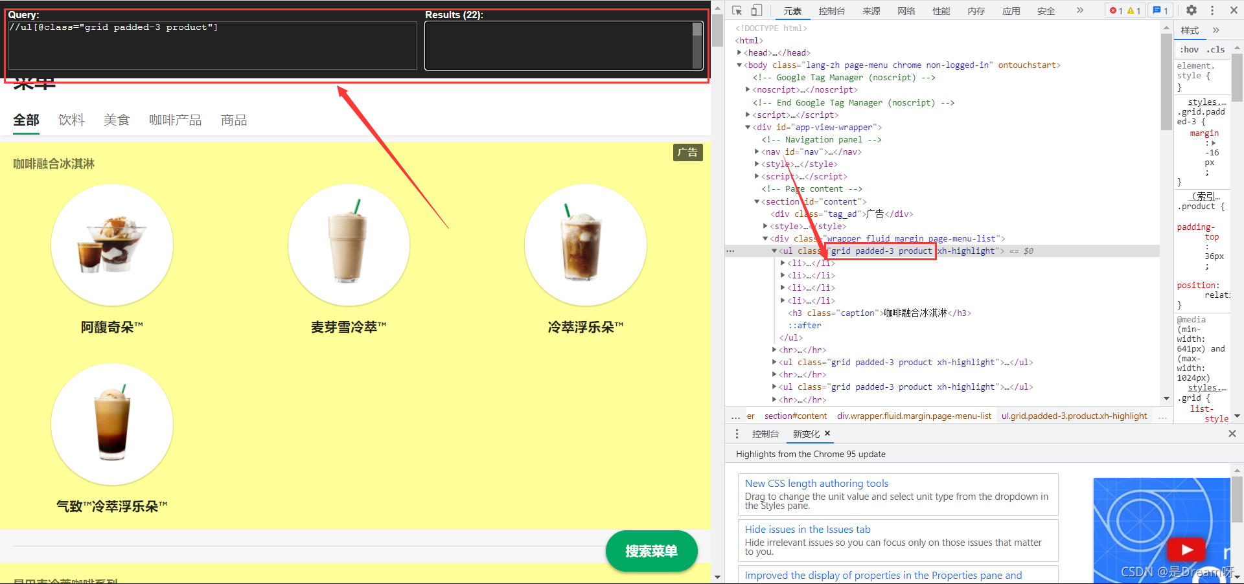Toggle the :hov element state button
Image resolution: width=1244 pixels, height=584 pixels.
pyautogui.click(x=1190, y=49)
